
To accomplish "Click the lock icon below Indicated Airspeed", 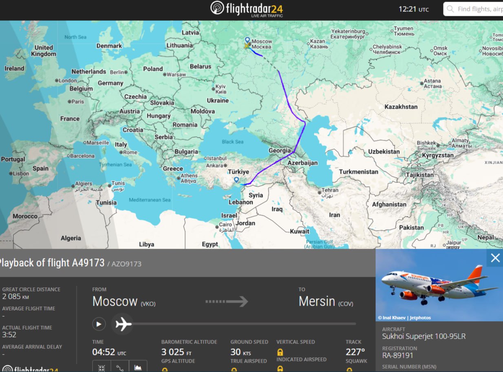I will coord(280,369).
